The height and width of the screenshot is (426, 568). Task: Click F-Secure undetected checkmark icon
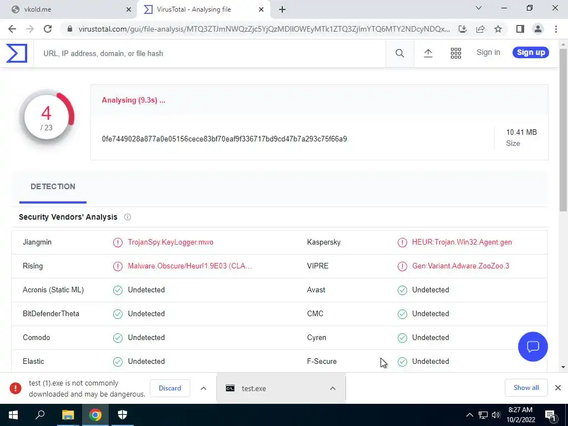point(402,362)
